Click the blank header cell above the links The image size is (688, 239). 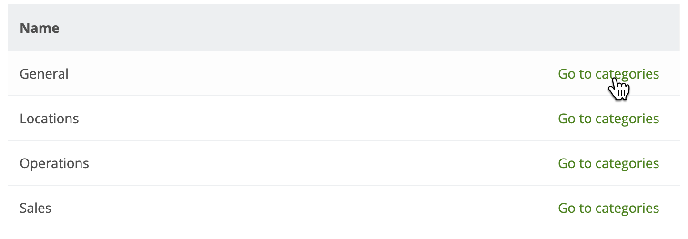tap(613, 28)
